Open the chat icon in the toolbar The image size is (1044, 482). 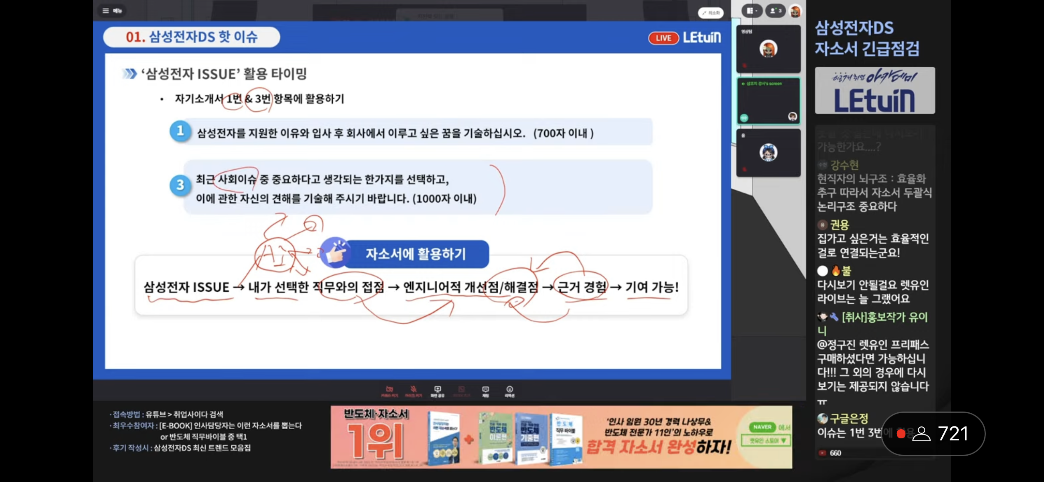[485, 391]
